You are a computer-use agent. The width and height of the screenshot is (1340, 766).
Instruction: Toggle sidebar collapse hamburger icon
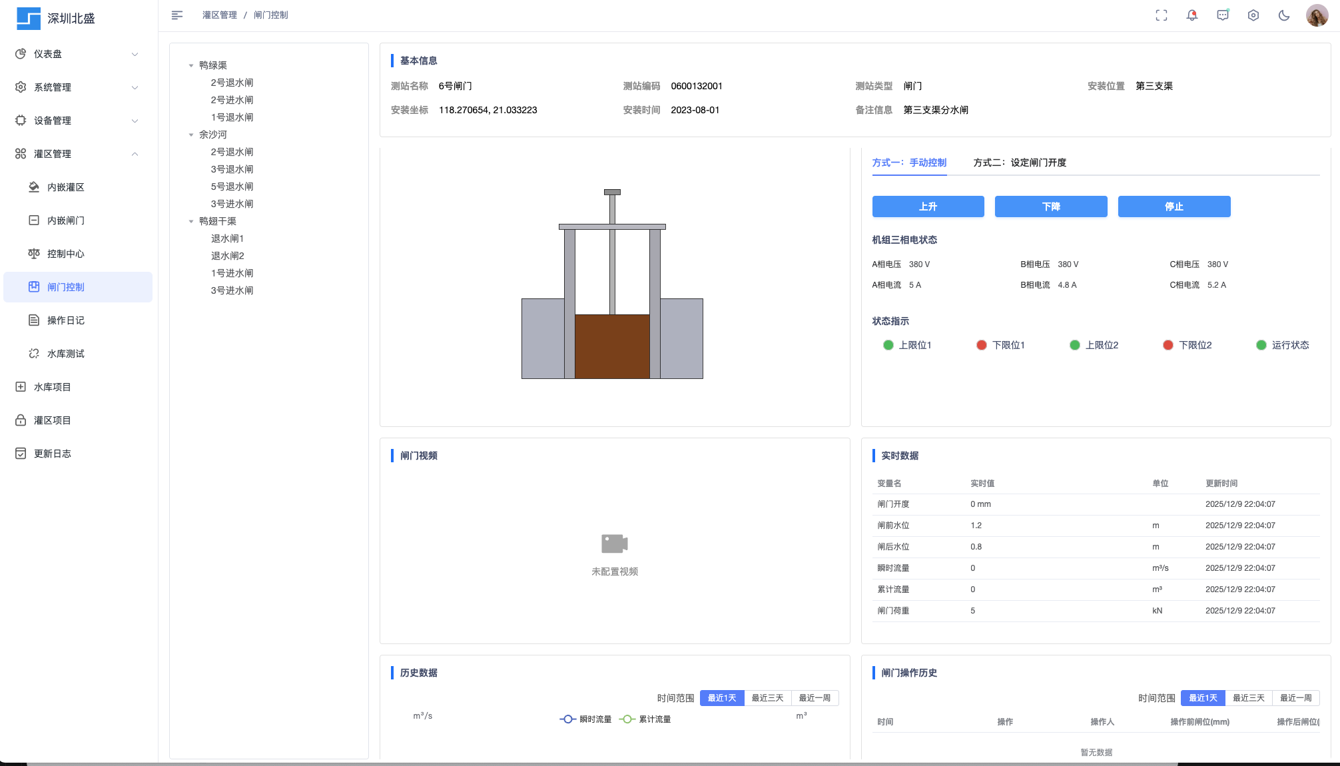[177, 15]
